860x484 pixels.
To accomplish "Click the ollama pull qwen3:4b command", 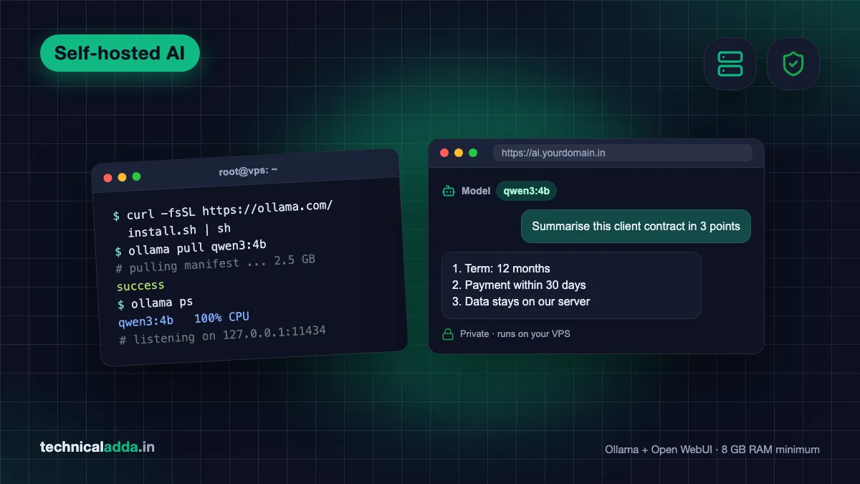I will click(191, 247).
